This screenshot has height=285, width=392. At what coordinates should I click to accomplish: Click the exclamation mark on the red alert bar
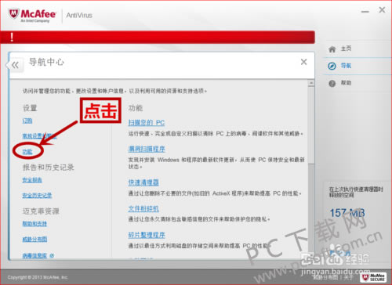[12, 38]
